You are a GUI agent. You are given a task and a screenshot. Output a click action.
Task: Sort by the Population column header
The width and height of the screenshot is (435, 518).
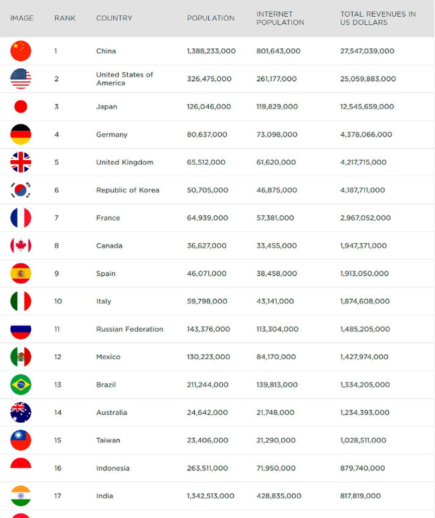coord(211,18)
